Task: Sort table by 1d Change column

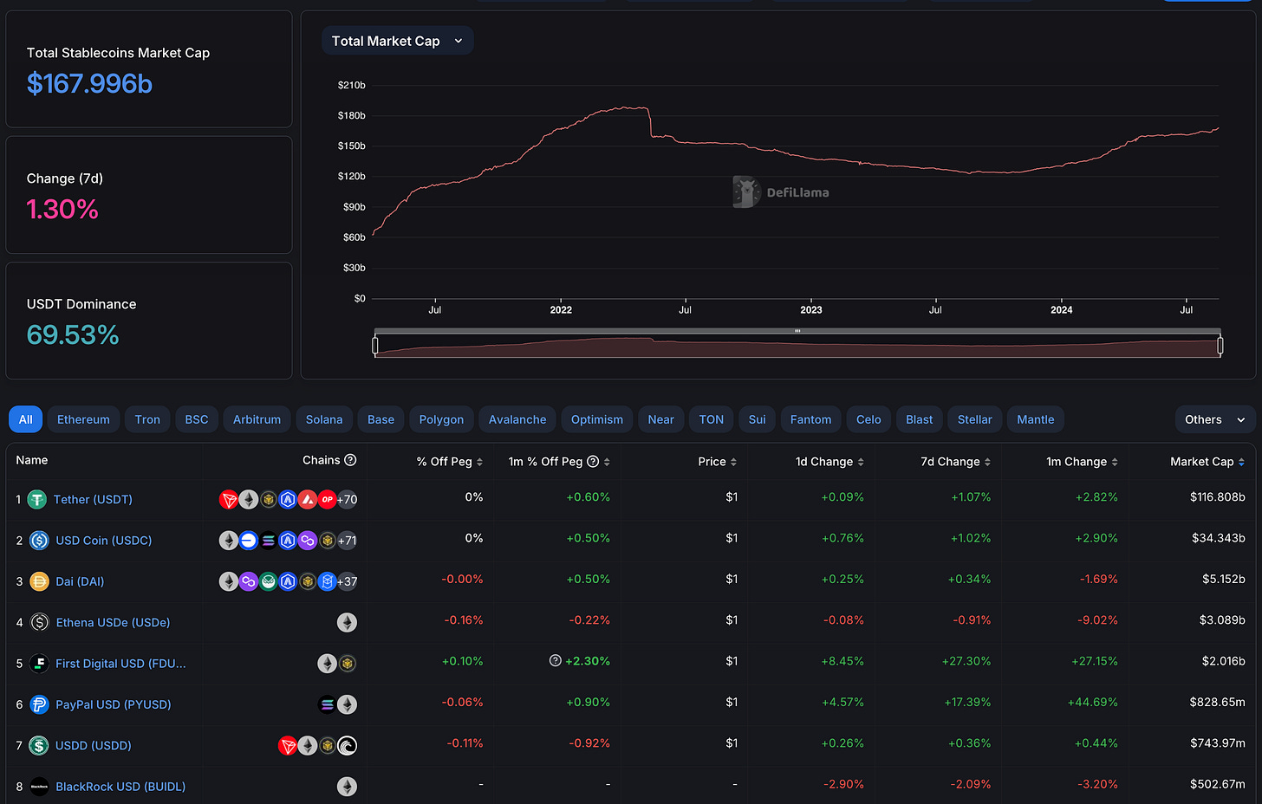Action: pyautogui.click(x=829, y=462)
